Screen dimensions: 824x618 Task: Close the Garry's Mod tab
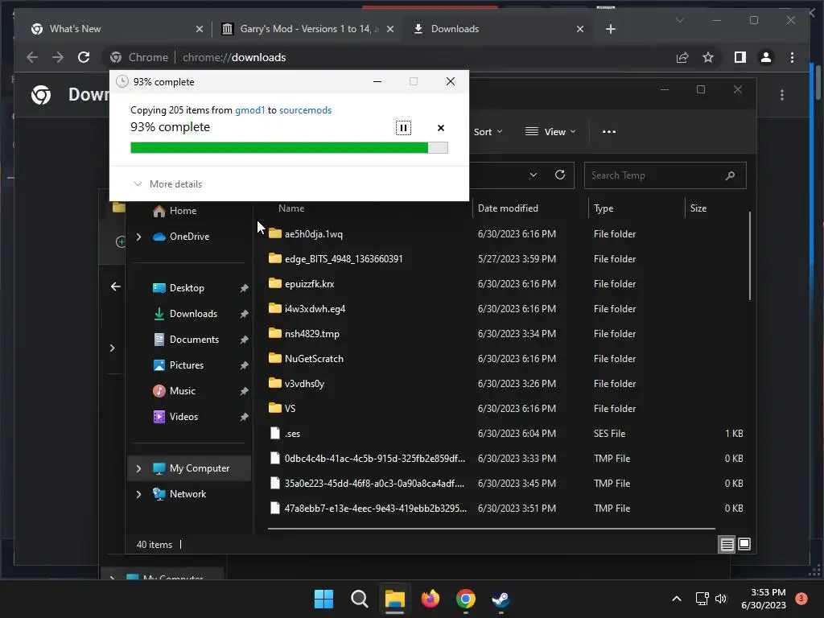[390, 29]
